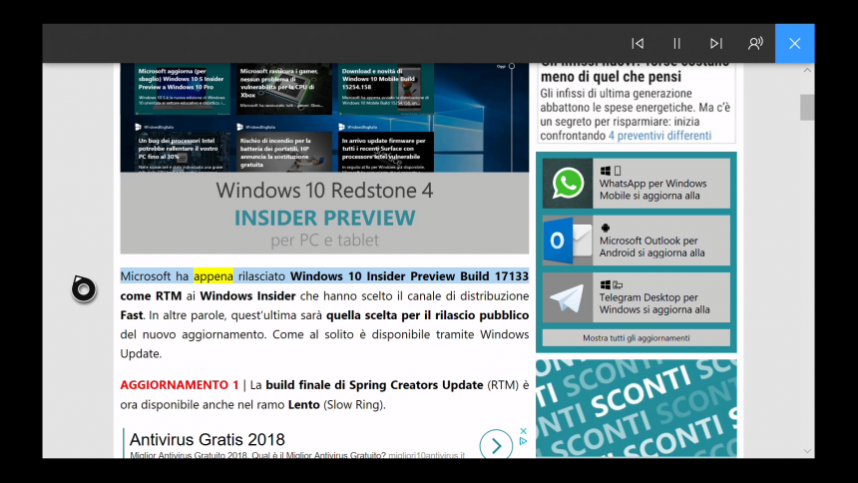Click the Antivirus Gratis 2018 ad title

[x=207, y=439]
